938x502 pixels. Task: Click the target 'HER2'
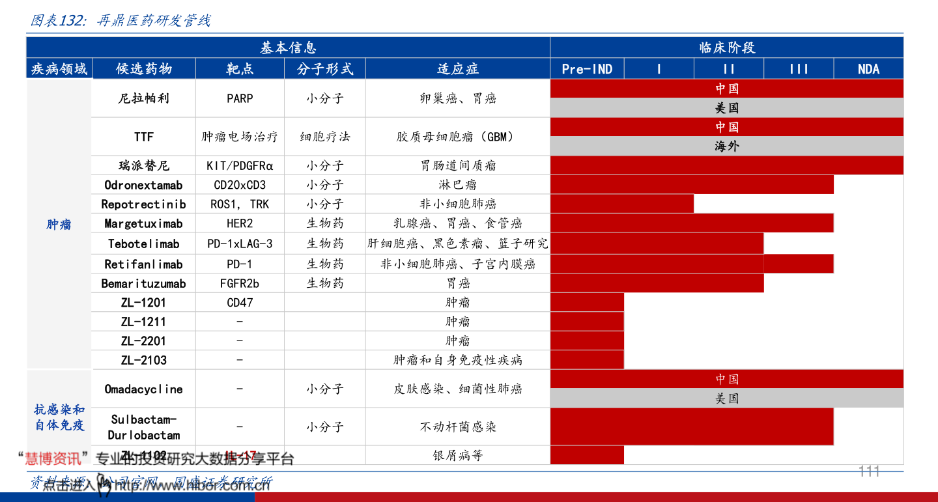click(240, 223)
